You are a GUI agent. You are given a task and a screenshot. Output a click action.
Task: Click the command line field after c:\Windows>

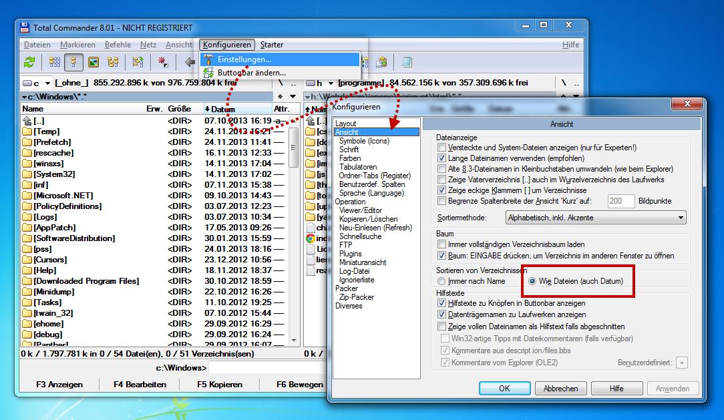266,368
